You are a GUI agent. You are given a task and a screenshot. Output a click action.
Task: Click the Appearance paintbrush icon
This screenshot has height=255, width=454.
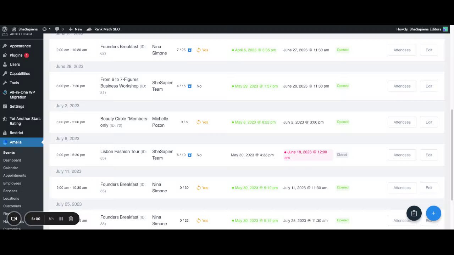tap(5, 46)
